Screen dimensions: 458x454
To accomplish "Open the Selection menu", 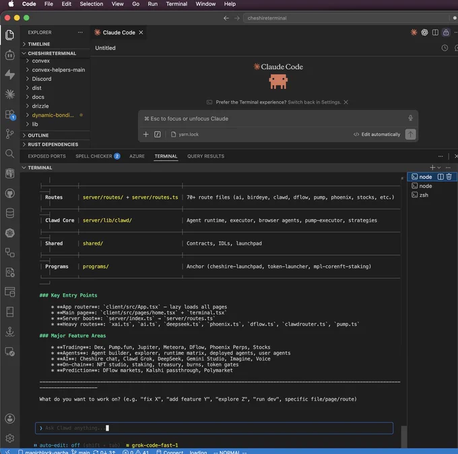I will 92,4.
